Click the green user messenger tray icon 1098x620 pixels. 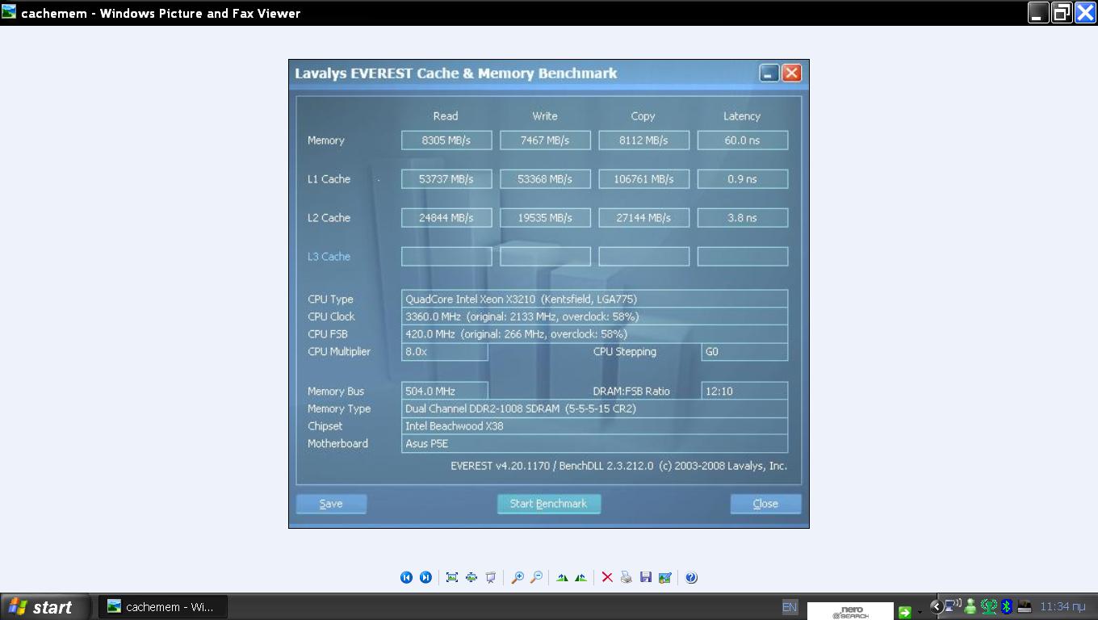pos(970,606)
